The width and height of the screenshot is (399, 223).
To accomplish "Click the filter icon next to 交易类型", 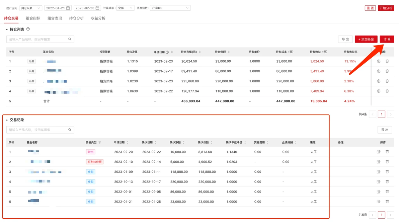I will 100,143.
